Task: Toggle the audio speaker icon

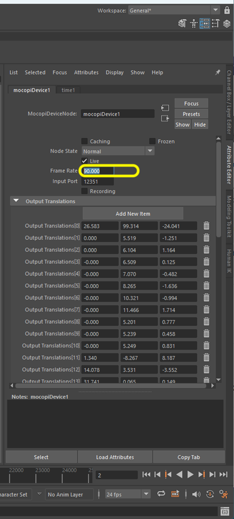Action: [x=196, y=494]
